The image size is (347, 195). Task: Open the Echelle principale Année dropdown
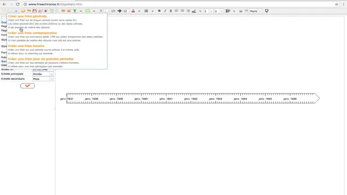tap(43, 74)
